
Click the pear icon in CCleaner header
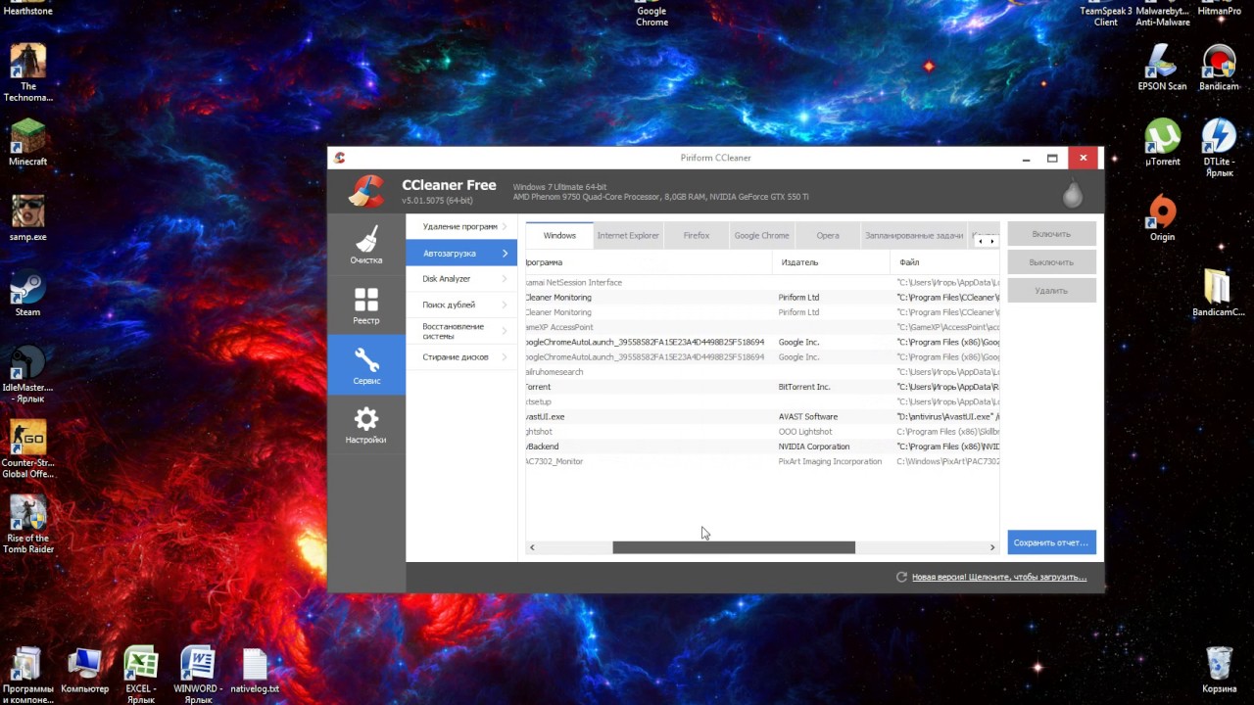pyautogui.click(x=1073, y=194)
